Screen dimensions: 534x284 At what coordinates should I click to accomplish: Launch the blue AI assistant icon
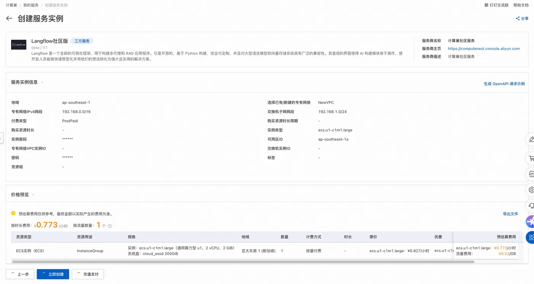pos(530,221)
